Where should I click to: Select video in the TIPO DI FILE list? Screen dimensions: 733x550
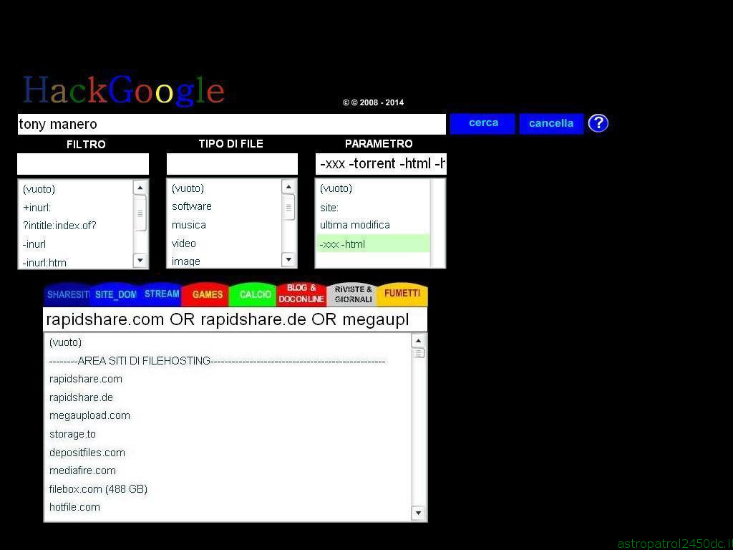[x=225, y=243]
